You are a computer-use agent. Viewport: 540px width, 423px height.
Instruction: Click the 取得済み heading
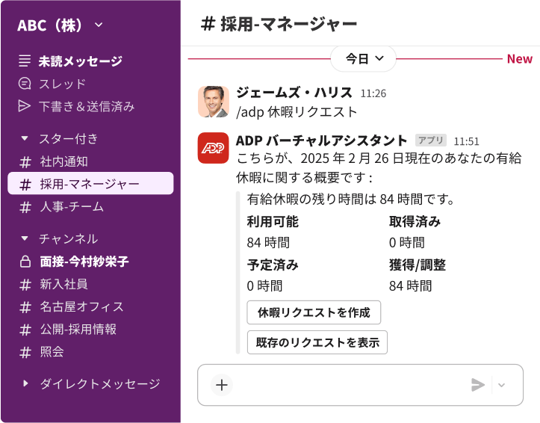pyautogui.click(x=415, y=221)
